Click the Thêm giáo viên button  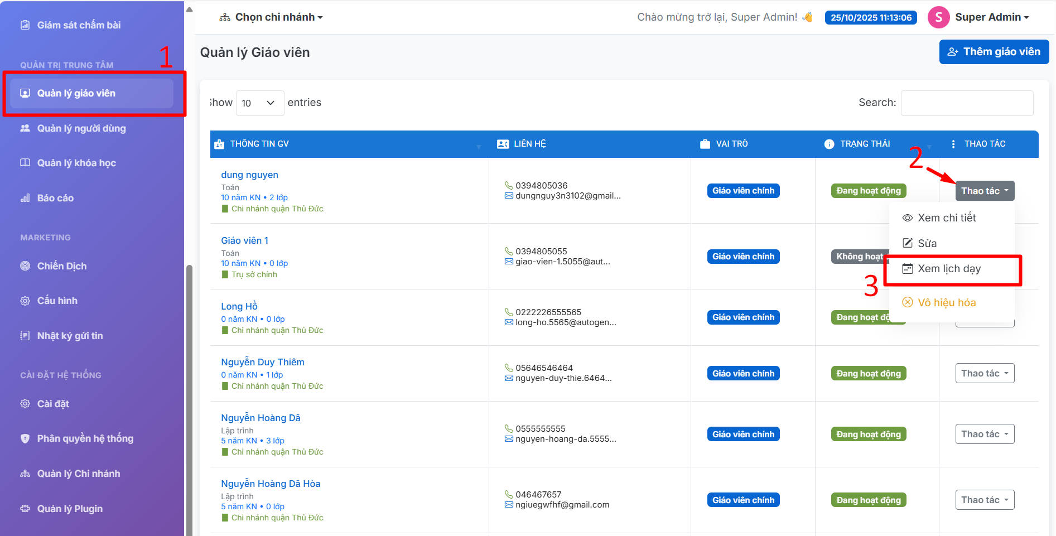point(994,52)
